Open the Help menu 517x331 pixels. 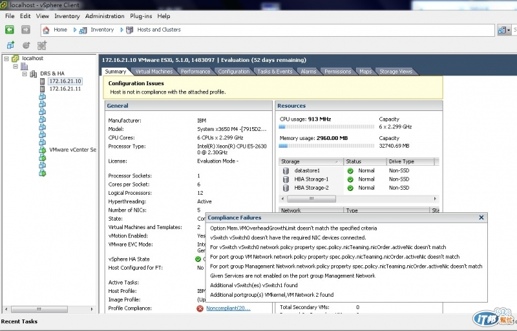coord(164,16)
